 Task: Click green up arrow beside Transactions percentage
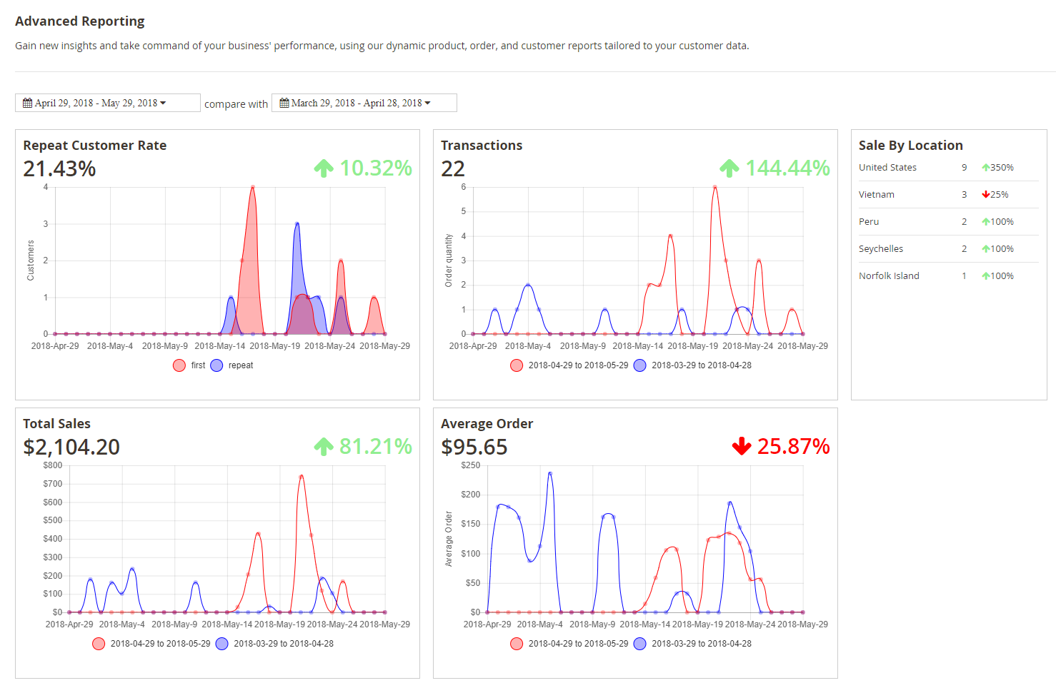coord(729,168)
